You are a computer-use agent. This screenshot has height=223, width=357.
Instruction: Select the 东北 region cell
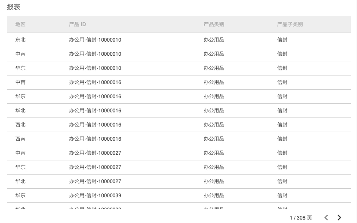(20, 40)
